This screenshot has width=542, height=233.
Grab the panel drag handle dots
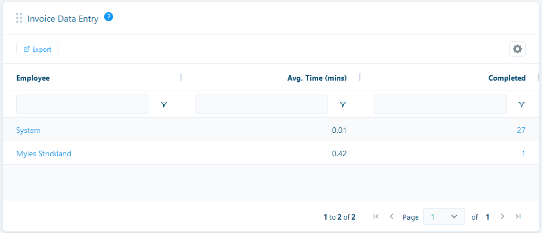(19, 18)
